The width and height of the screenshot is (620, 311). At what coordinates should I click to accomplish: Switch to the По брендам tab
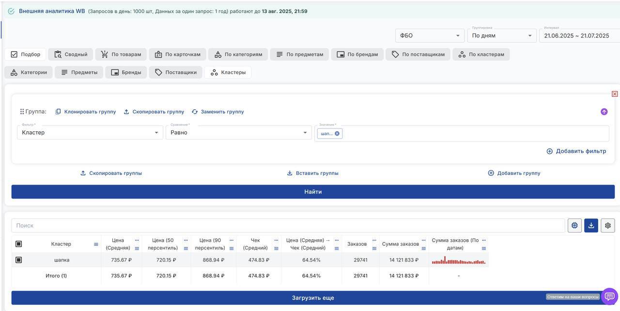point(357,54)
